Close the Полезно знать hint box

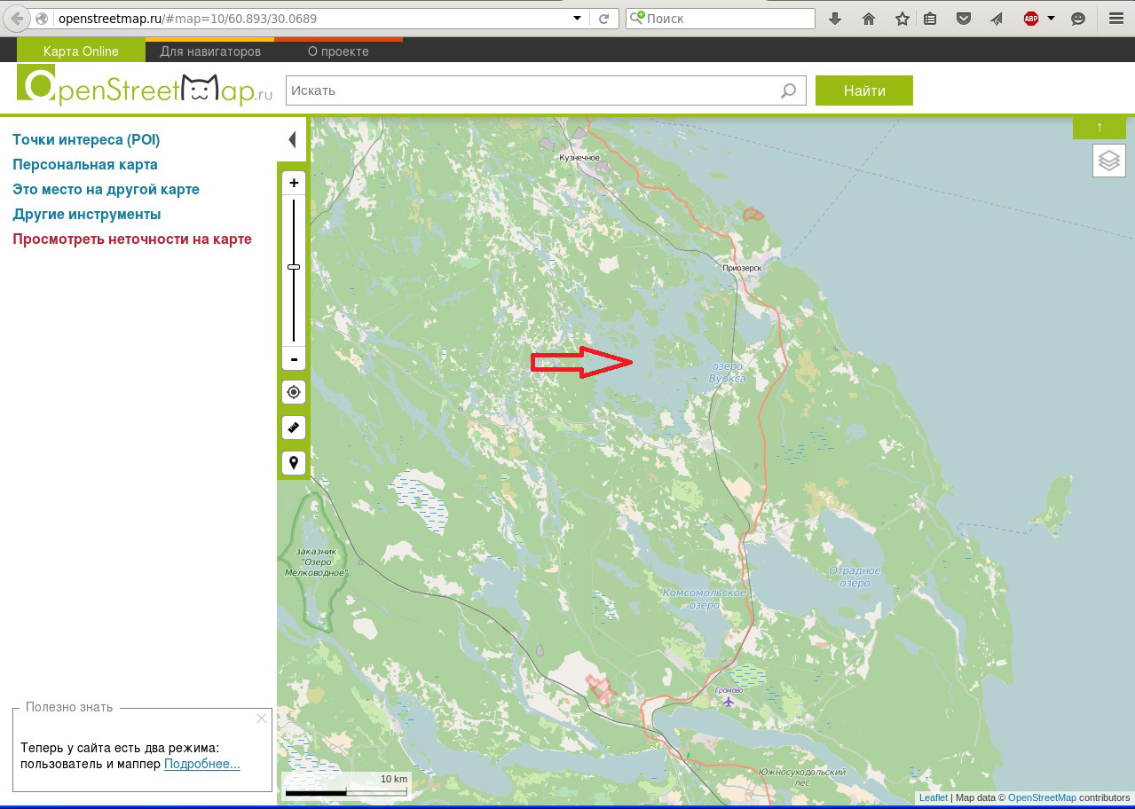pos(261,719)
